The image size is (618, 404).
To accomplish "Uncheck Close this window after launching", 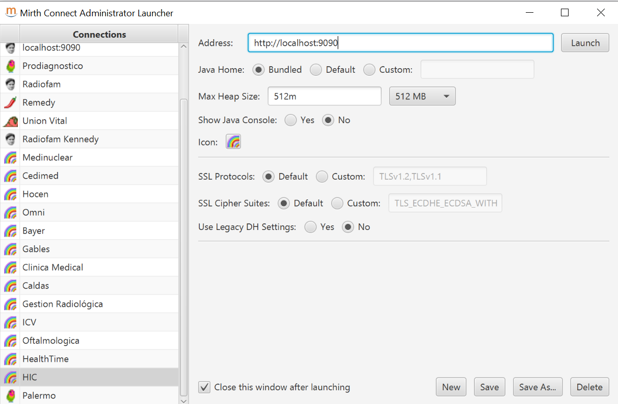I will click(x=204, y=387).
